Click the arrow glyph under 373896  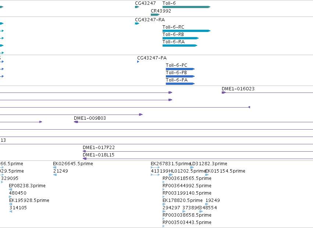click(184, 211)
